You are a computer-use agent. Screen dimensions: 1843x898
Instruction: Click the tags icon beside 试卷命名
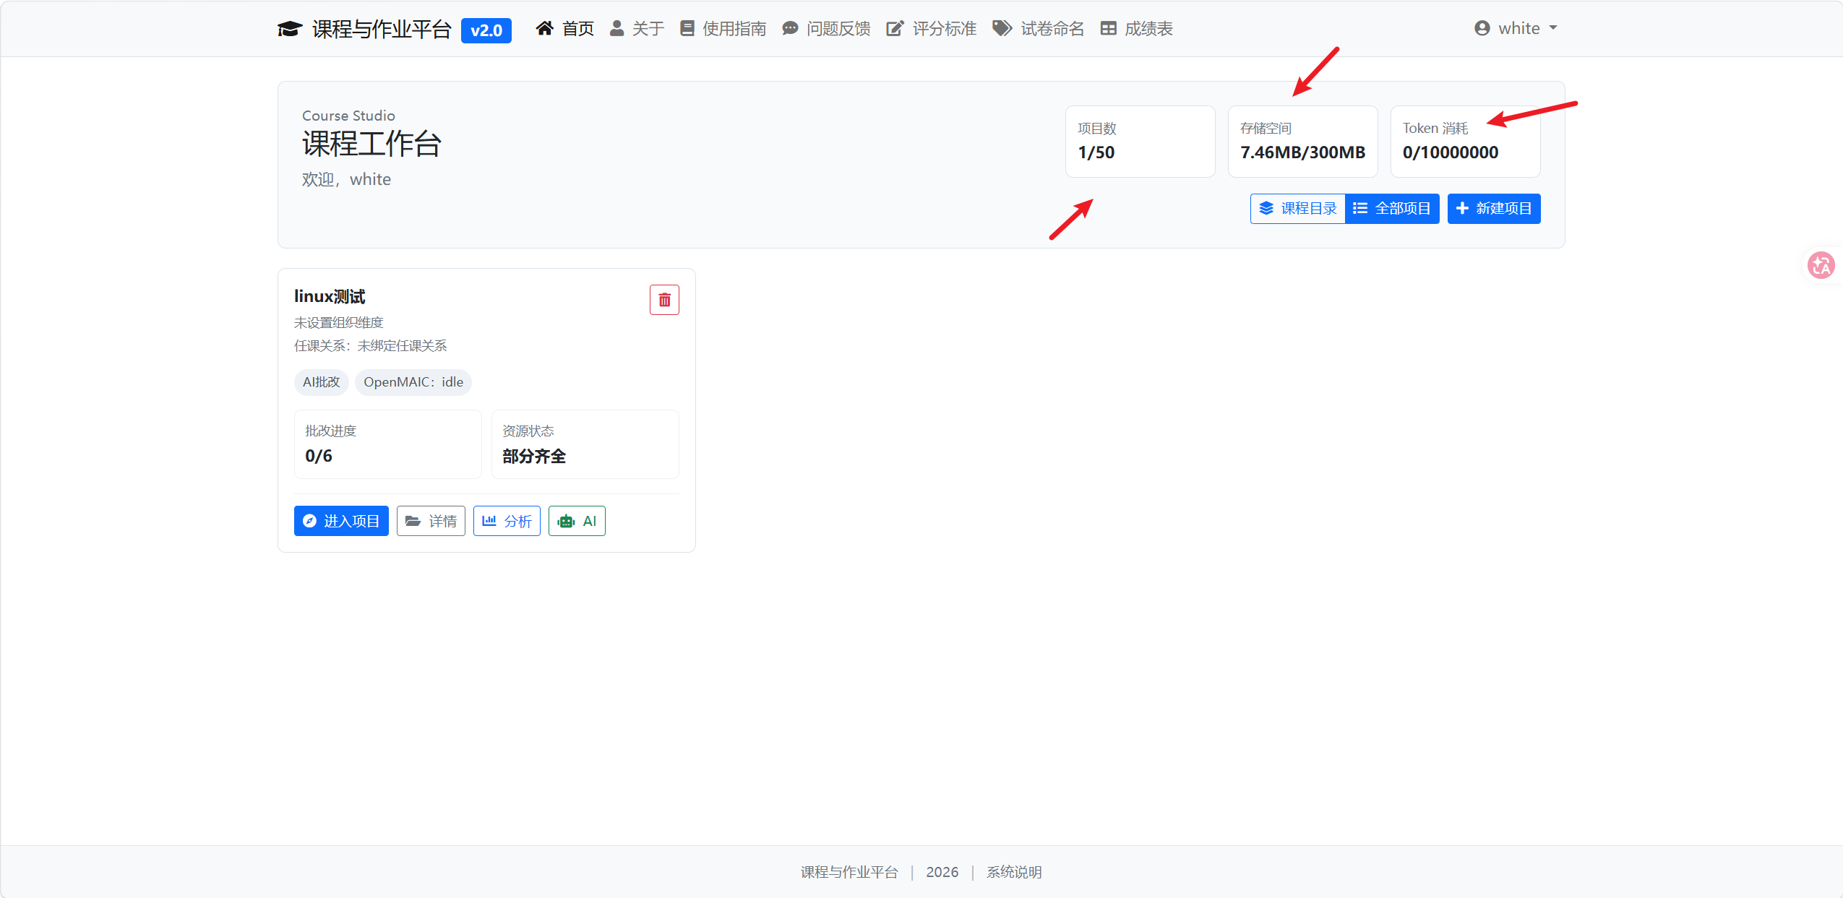pos(1002,28)
